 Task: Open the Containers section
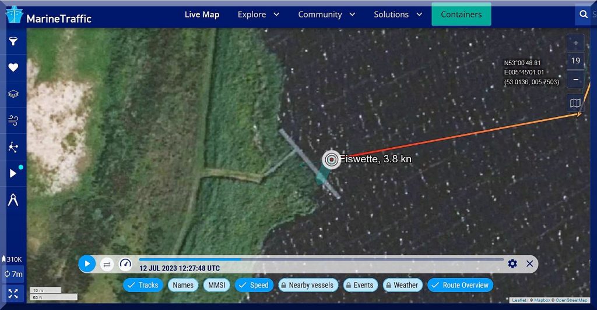pyautogui.click(x=461, y=15)
